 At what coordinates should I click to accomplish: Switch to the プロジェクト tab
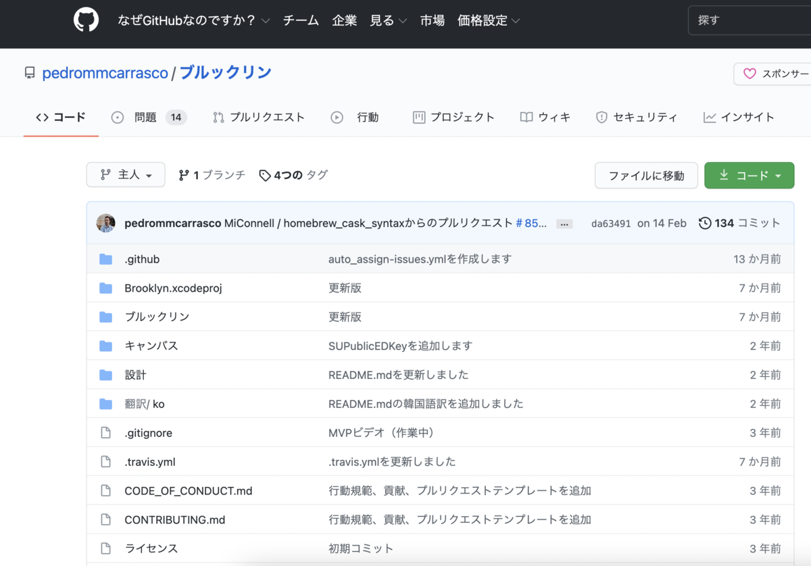pyautogui.click(x=453, y=118)
